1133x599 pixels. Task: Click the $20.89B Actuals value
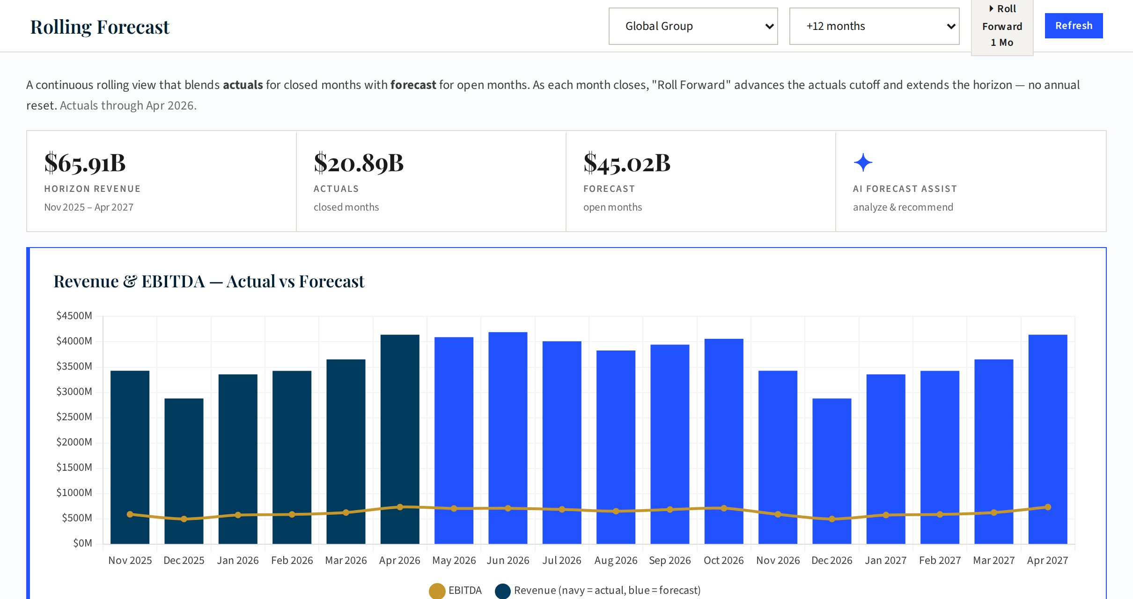point(359,163)
